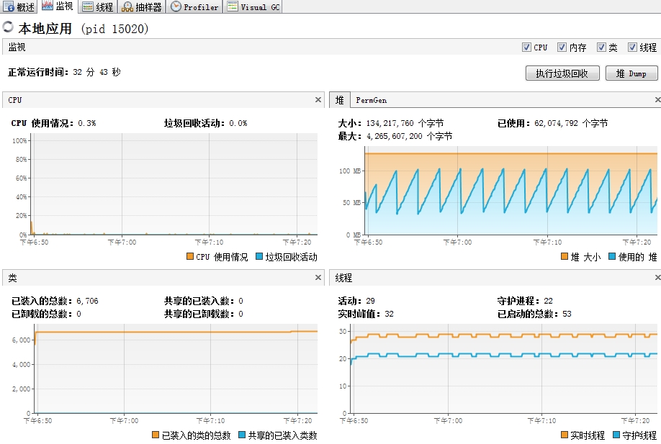Toggle the 线程 threads checkbox in header
The image size is (661, 444).
[x=632, y=47]
